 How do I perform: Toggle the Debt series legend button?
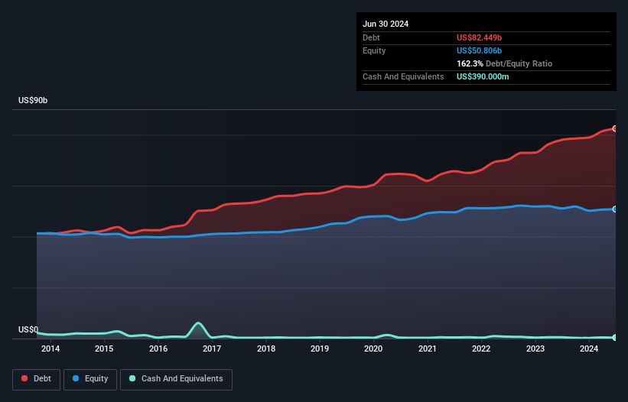click(x=36, y=379)
